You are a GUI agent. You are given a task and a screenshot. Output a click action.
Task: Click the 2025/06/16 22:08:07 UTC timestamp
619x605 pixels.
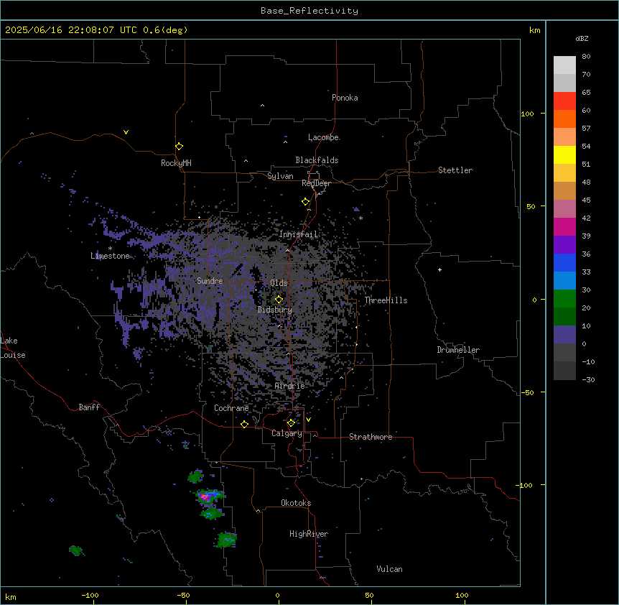(x=96, y=30)
